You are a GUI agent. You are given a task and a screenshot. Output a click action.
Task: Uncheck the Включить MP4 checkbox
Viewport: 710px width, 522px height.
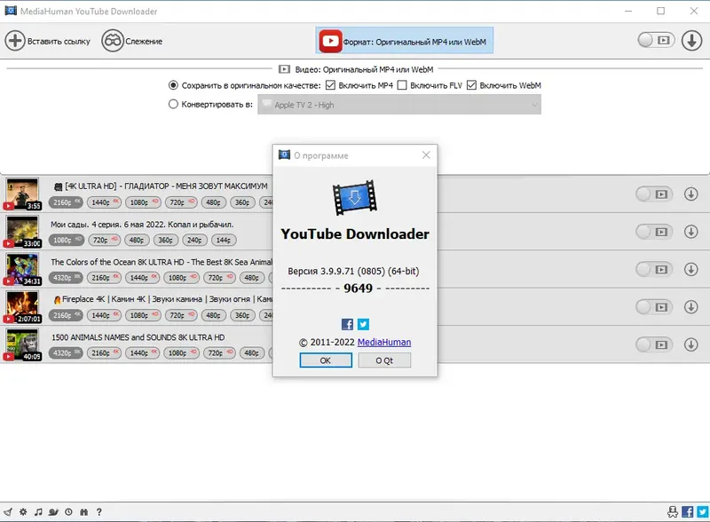click(331, 86)
